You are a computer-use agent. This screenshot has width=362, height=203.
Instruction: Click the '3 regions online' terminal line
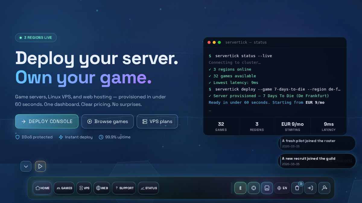tap(230, 69)
